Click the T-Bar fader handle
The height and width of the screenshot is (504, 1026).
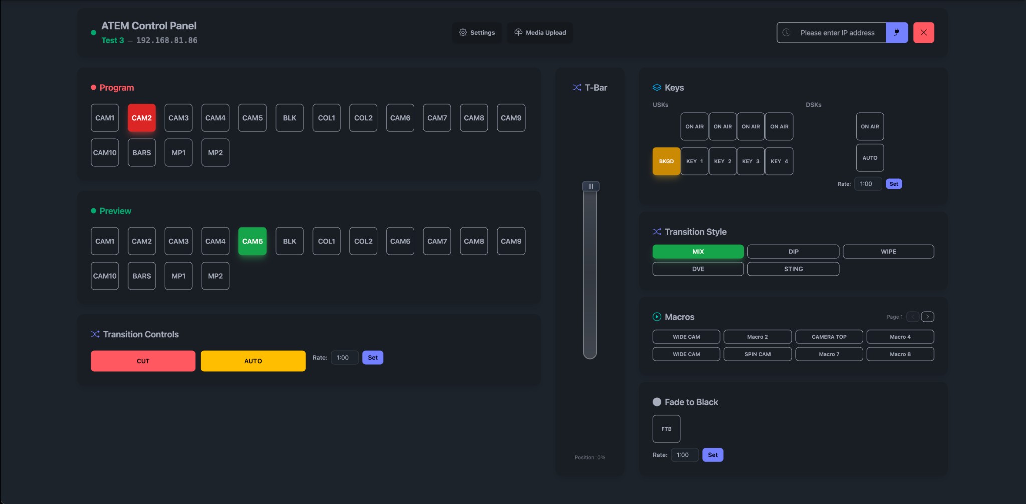coord(590,186)
